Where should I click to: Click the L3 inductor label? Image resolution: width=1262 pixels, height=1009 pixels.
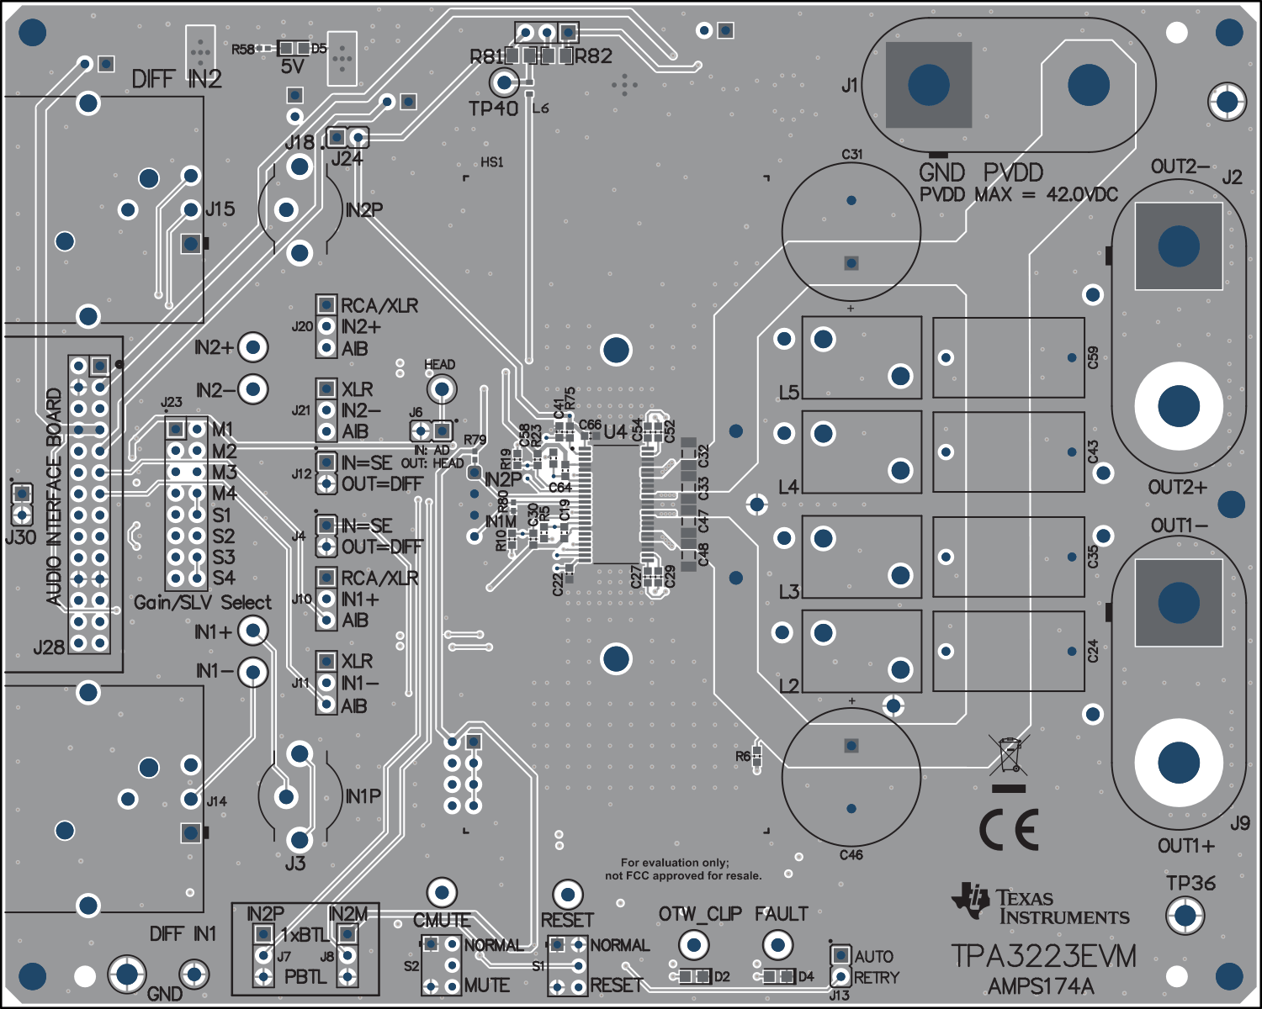(x=789, y=591)
